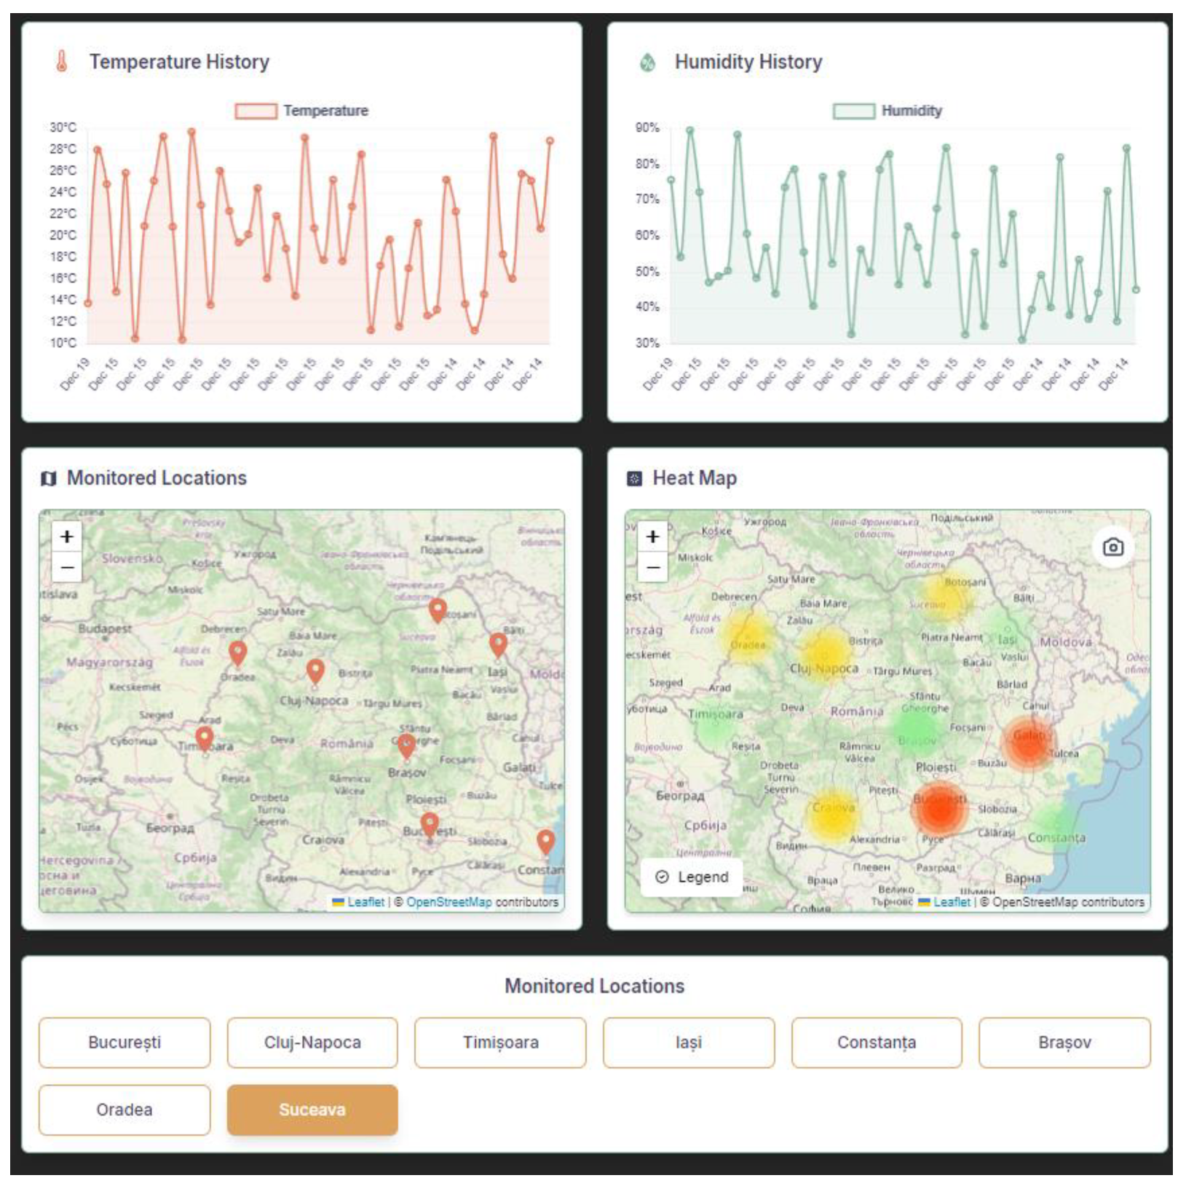This screenshot has width=1186, height=1186.
Task: Select the map pin at Iași
Action: click(498, 644)
